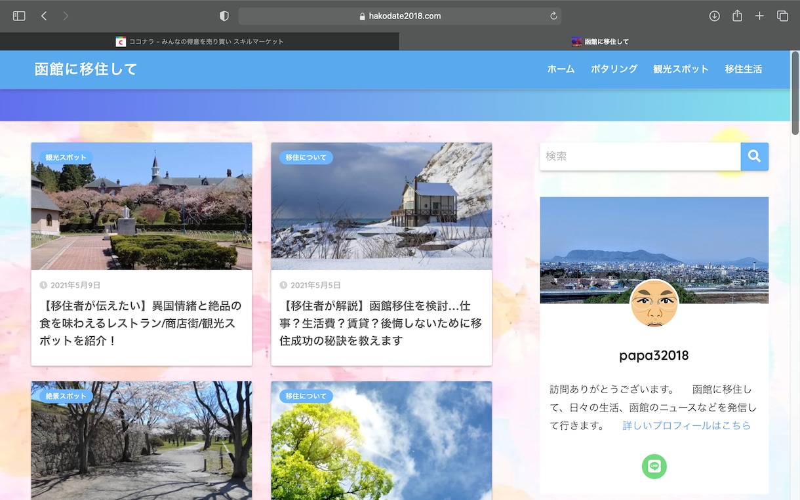
Task: Toggle the Safari sidebar button
Action: (x=19, y=16)
